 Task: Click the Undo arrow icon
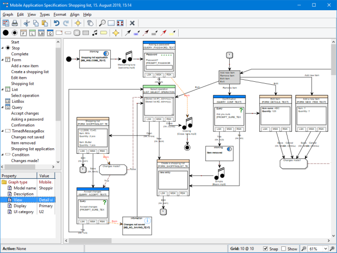click(56, 23)
